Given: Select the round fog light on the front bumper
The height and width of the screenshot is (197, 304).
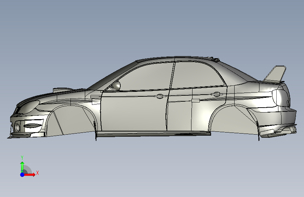Looking at the screenshot, I should 18,127.
